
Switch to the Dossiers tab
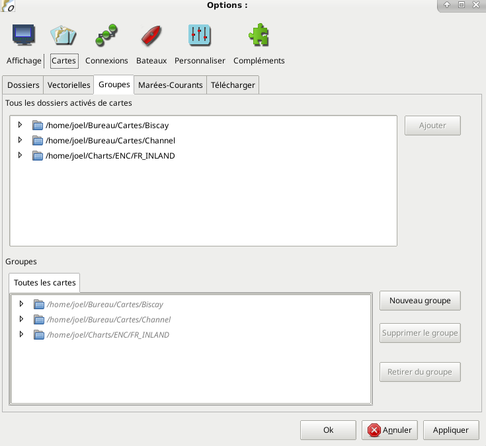click(x=23, y=85)
